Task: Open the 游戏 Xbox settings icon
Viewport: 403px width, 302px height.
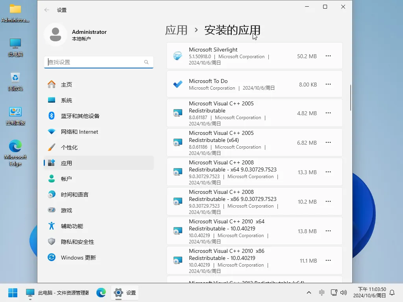Action: coord(52,210)
